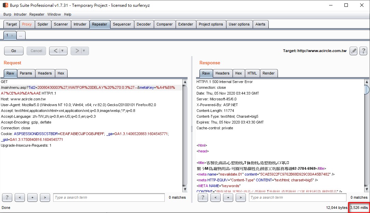370x213 pixels.
Task: Open the Window menu
Action: point(54,14)
